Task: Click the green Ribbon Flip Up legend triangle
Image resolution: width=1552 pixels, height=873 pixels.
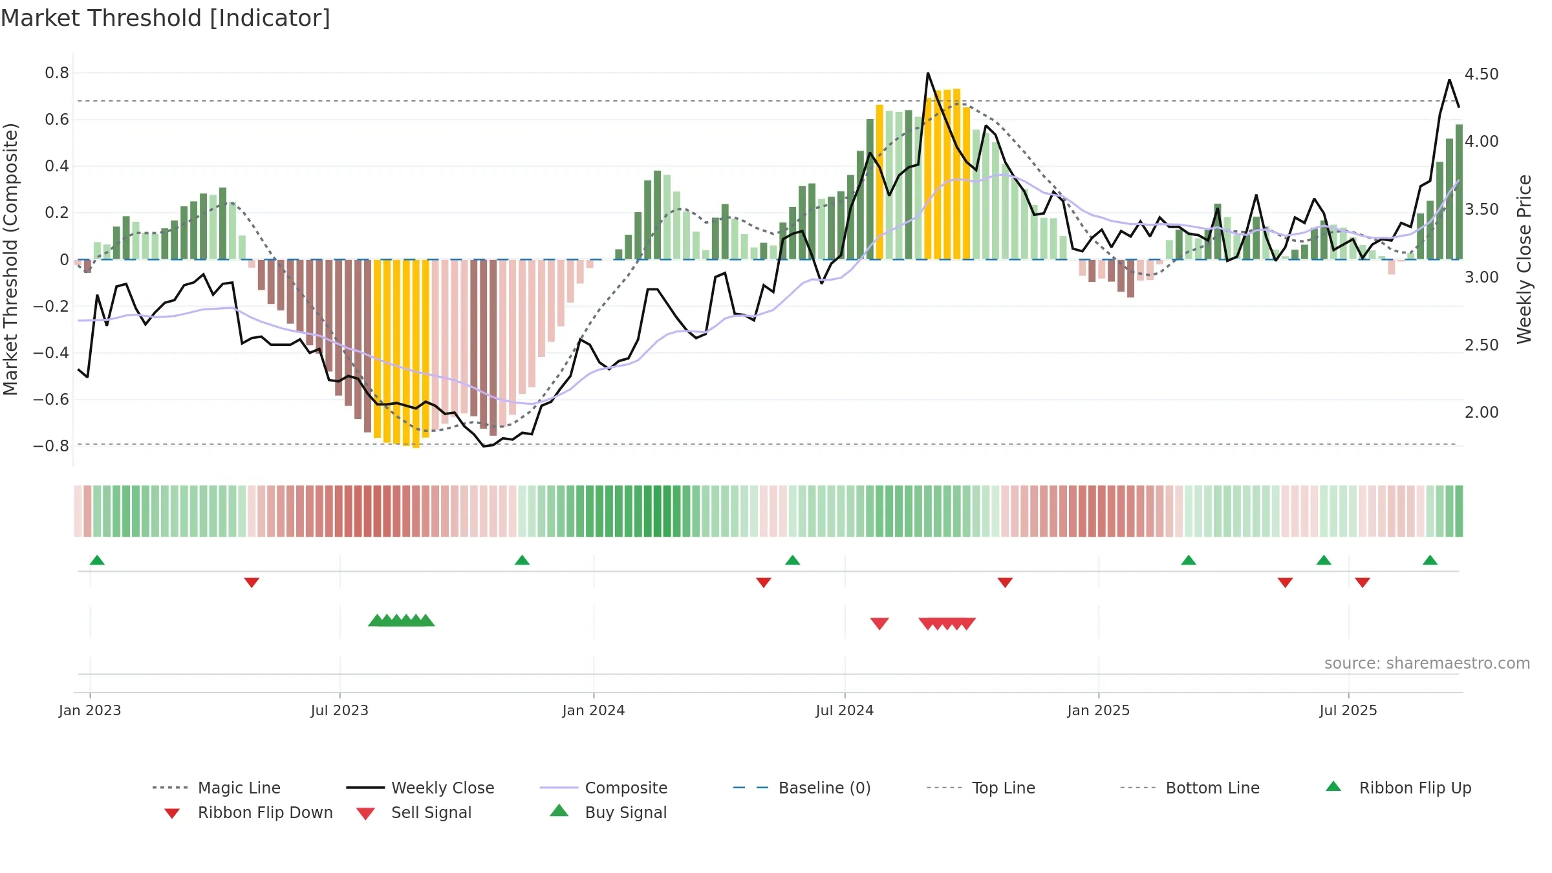Action: click(1333, 786)
